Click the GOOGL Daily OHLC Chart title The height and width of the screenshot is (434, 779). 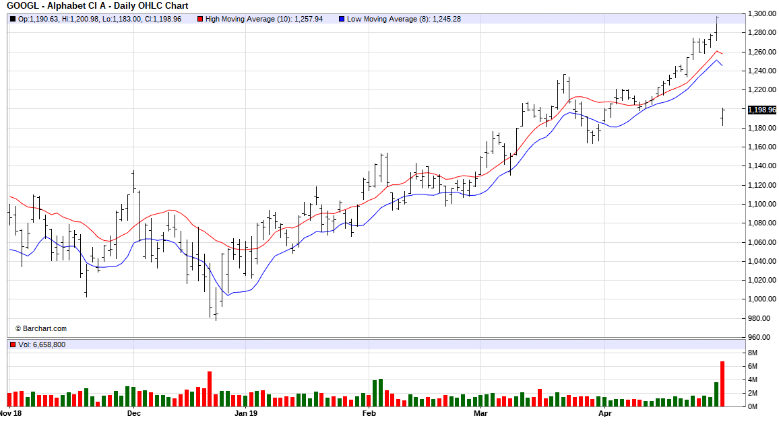point(98,6)
